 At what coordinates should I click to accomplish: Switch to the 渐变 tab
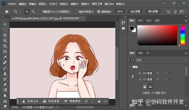point(149,20)
